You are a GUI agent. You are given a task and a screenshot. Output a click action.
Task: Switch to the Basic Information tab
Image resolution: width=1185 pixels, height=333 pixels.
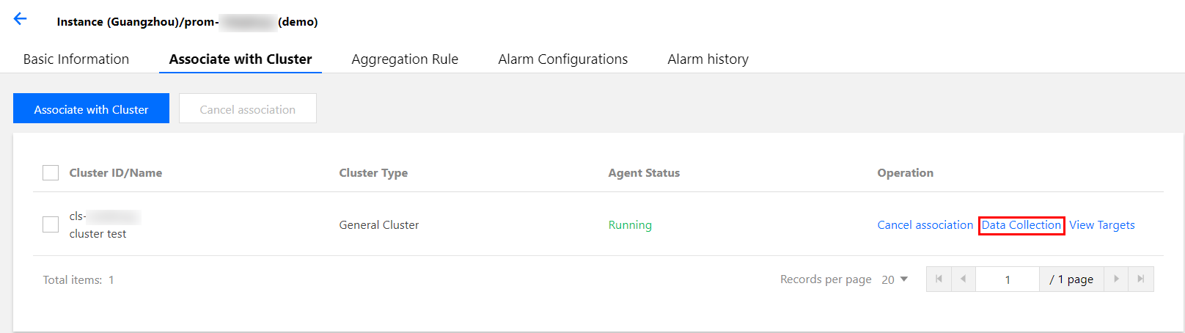pos(76,59)
